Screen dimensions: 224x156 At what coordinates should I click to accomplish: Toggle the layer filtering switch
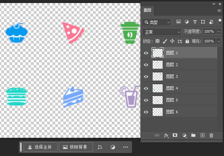coord(220,22)
